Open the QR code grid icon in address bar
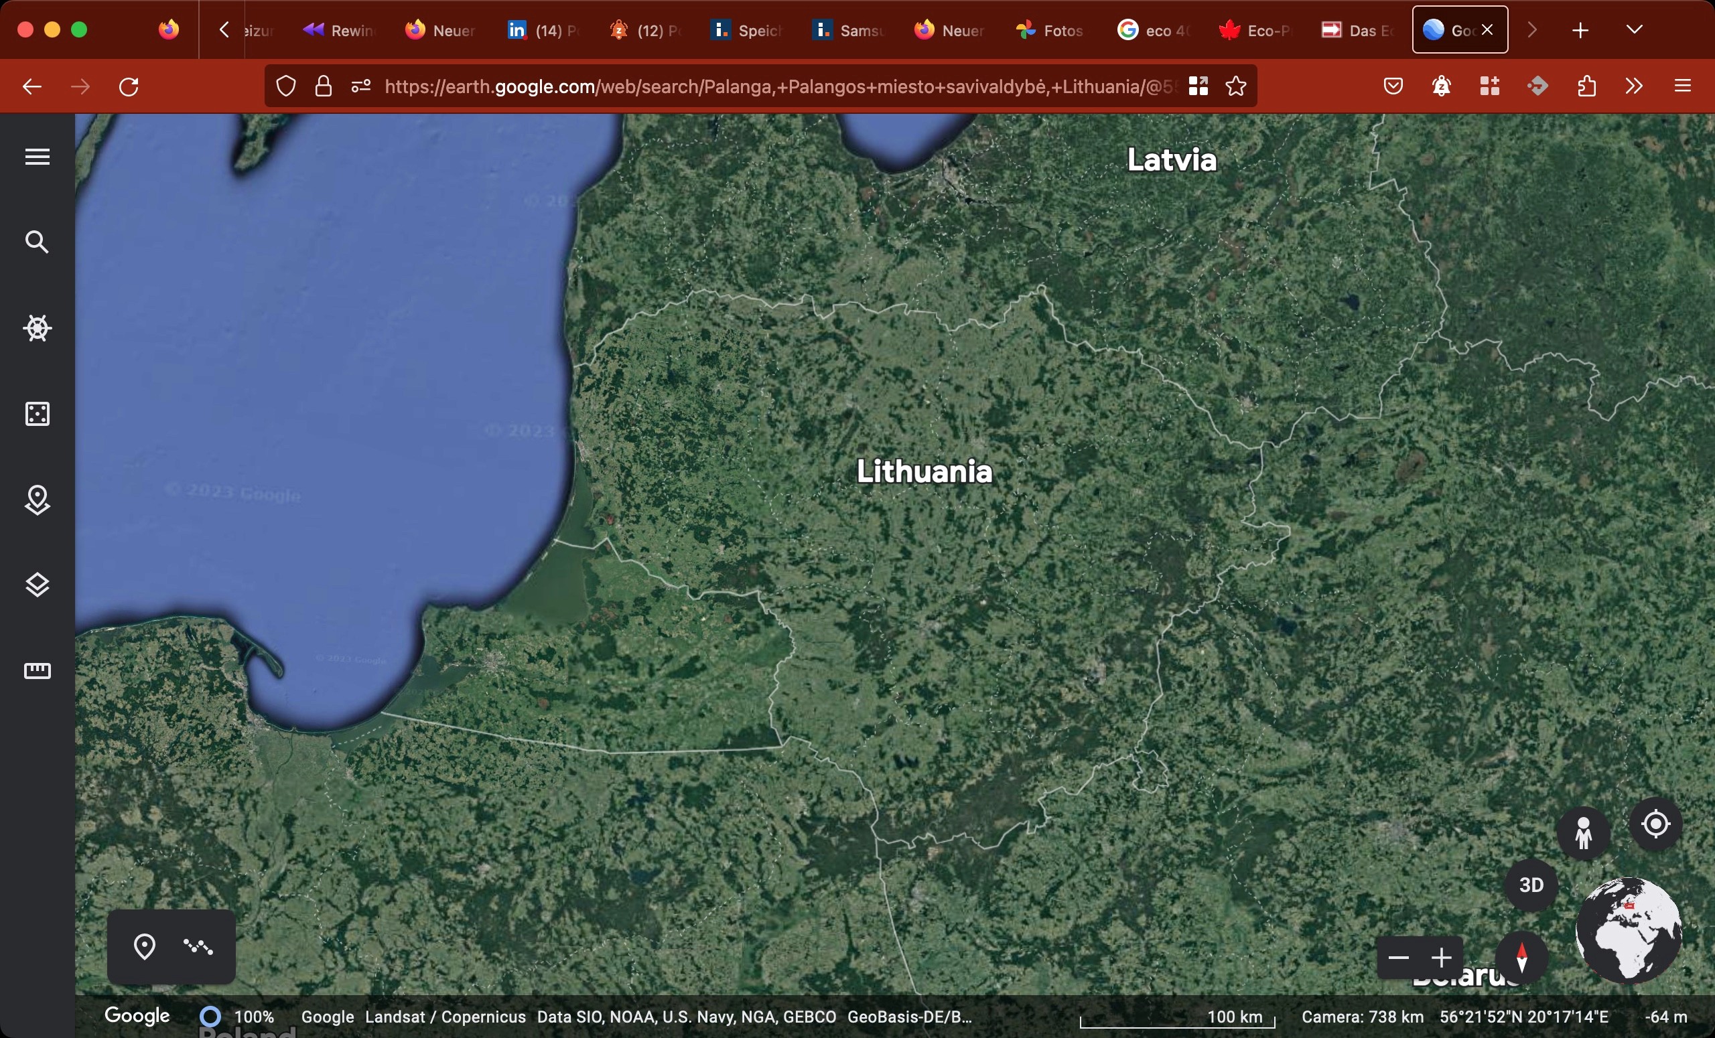 (x=1198, y=86)
